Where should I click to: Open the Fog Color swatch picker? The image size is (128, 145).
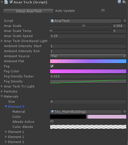[88, 71]
